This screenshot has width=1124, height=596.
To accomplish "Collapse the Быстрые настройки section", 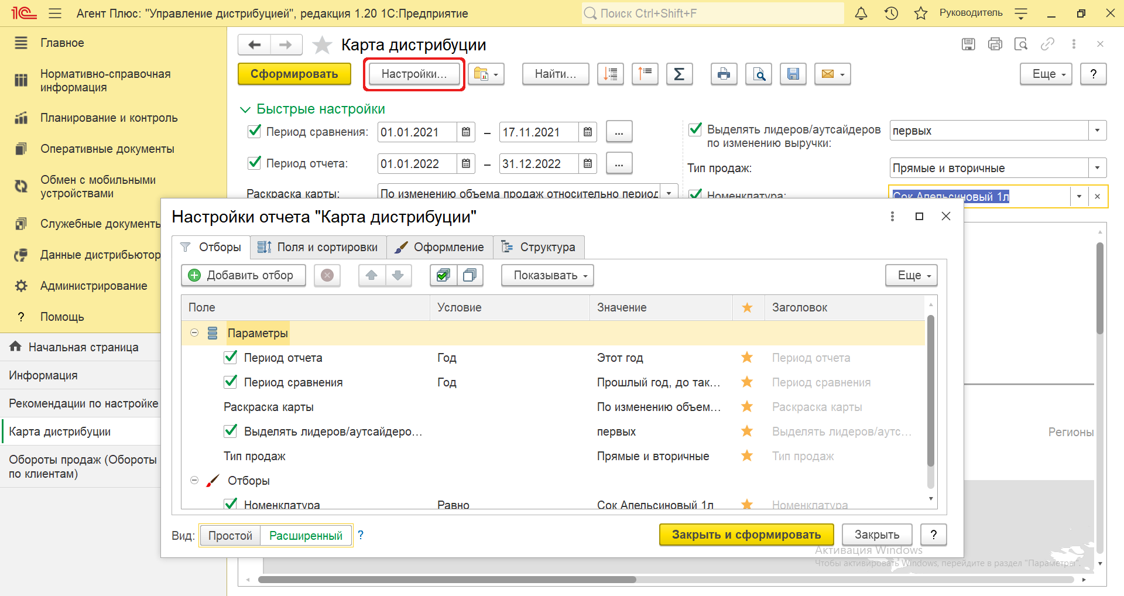I will 245,109.
